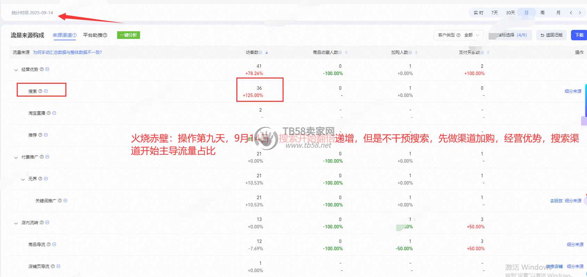Sort by 访客数 column arrows
The height and width of the screenshot is (277, 587).
267,52
